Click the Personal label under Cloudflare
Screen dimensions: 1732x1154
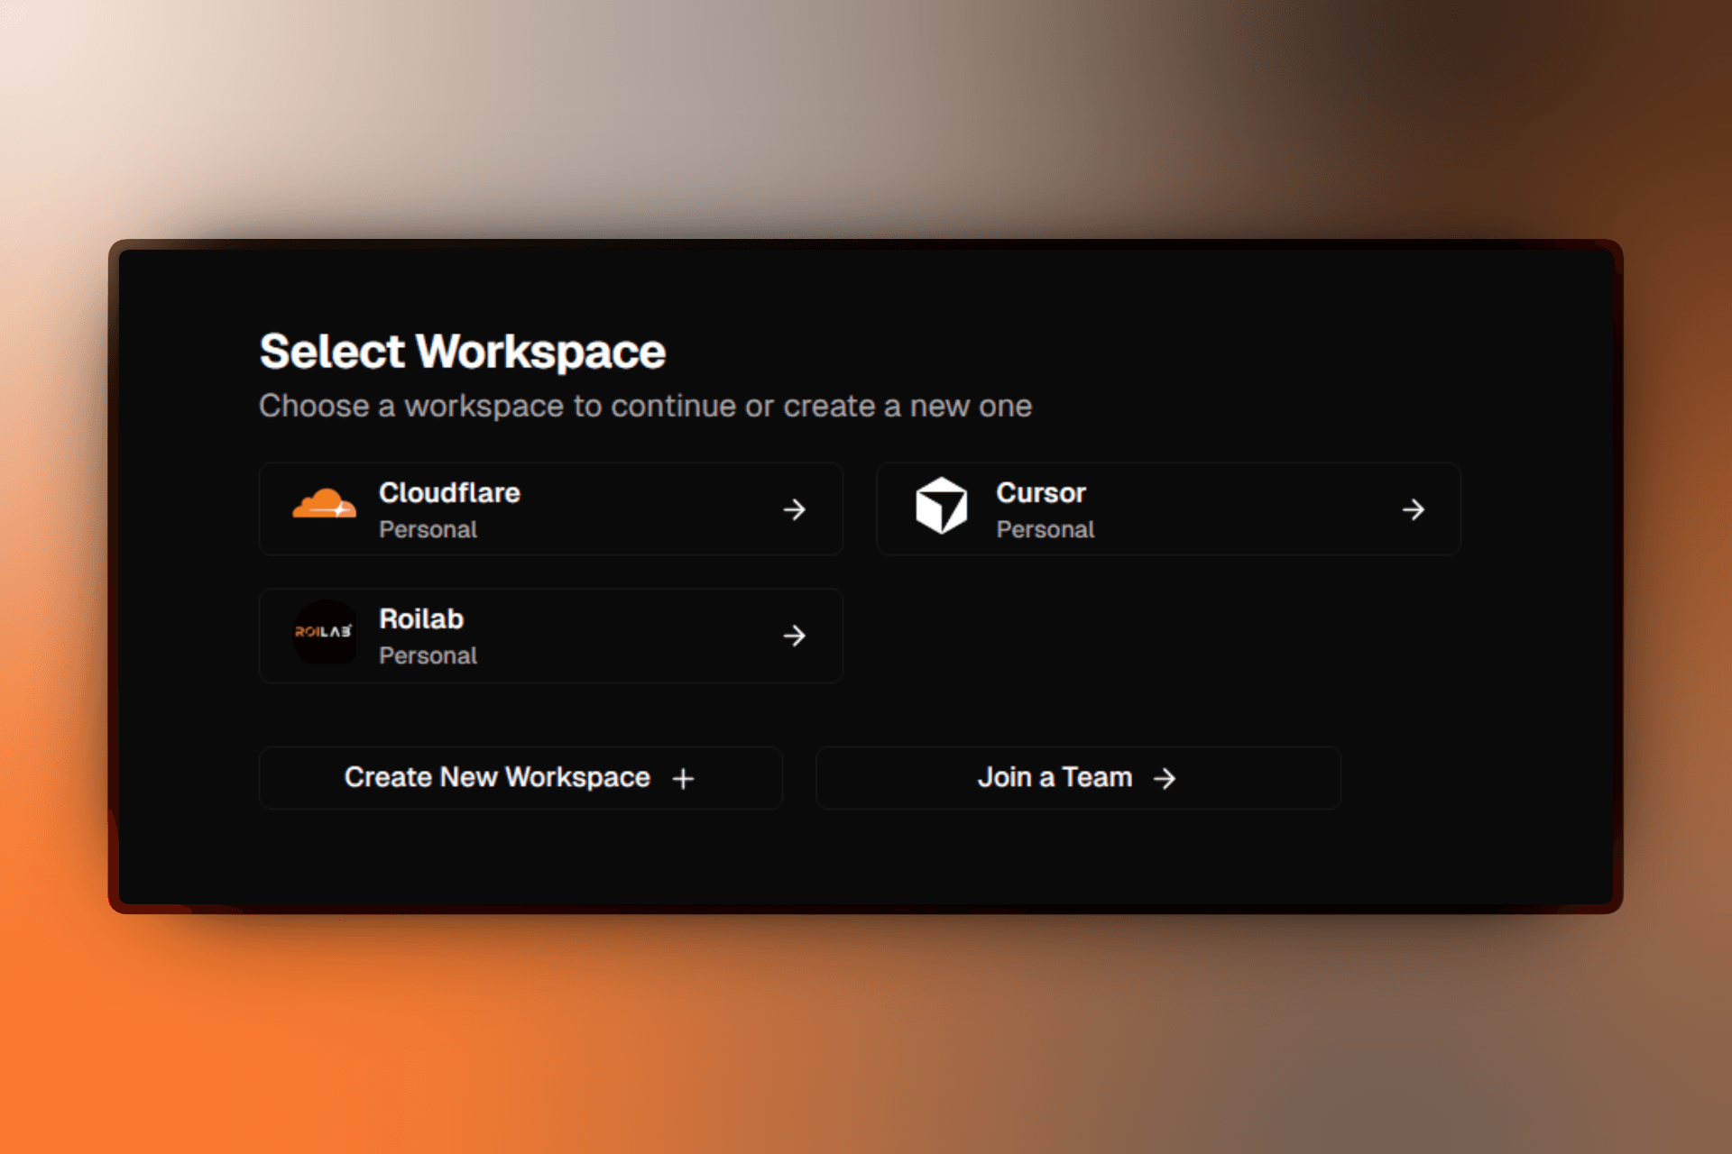[x=428, y=529]
